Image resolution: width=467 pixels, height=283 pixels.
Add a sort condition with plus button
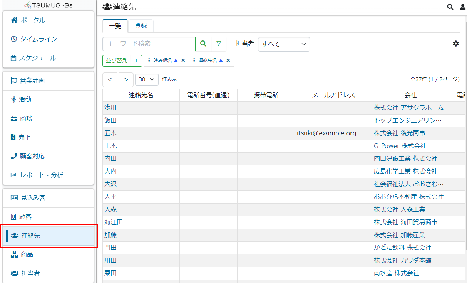(136, 61)
